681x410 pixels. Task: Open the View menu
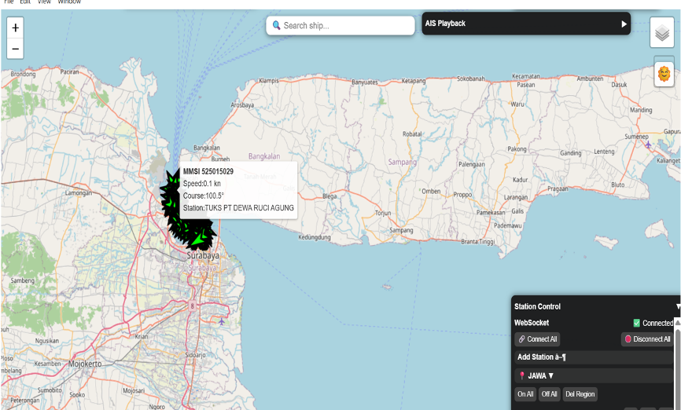44,2
